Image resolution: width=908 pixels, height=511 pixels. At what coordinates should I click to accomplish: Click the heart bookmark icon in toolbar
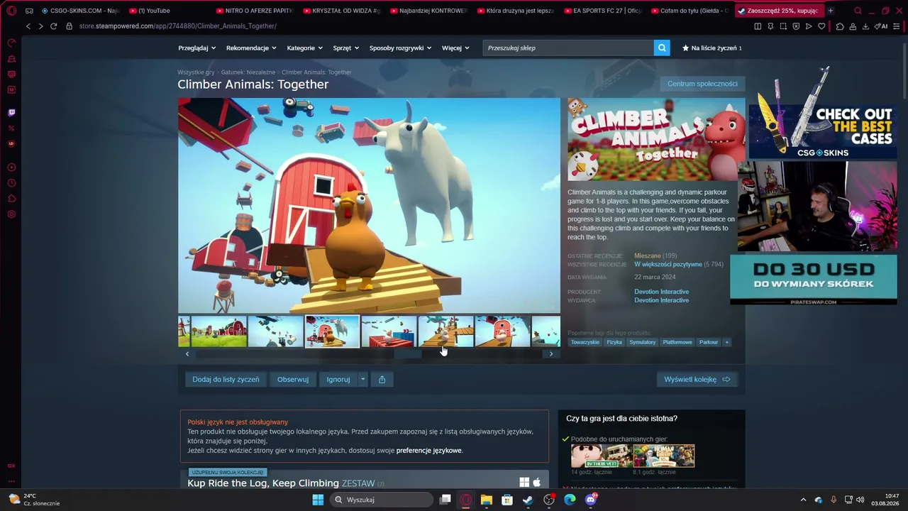(x=821, y=26)
